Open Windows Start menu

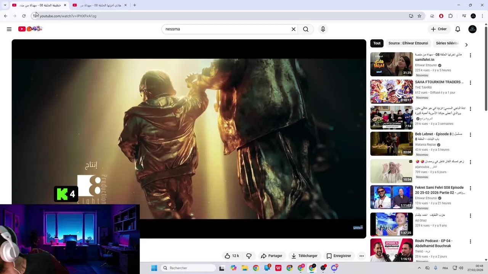[154, 268]
